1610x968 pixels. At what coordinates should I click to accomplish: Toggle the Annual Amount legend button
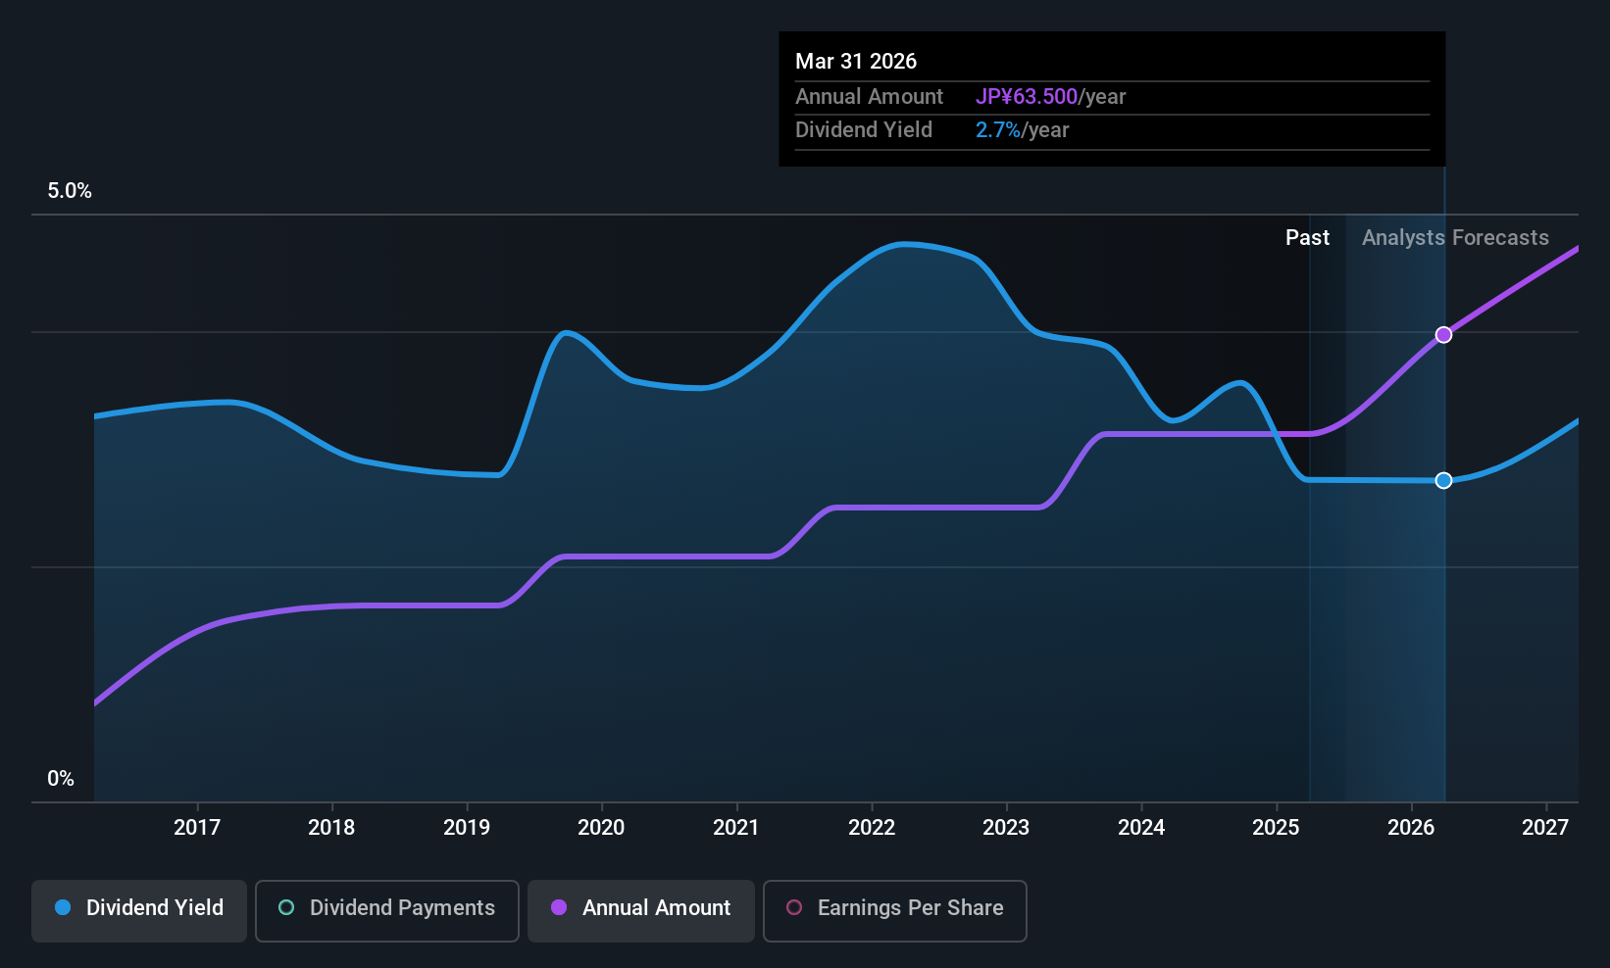tap(641, 911)
